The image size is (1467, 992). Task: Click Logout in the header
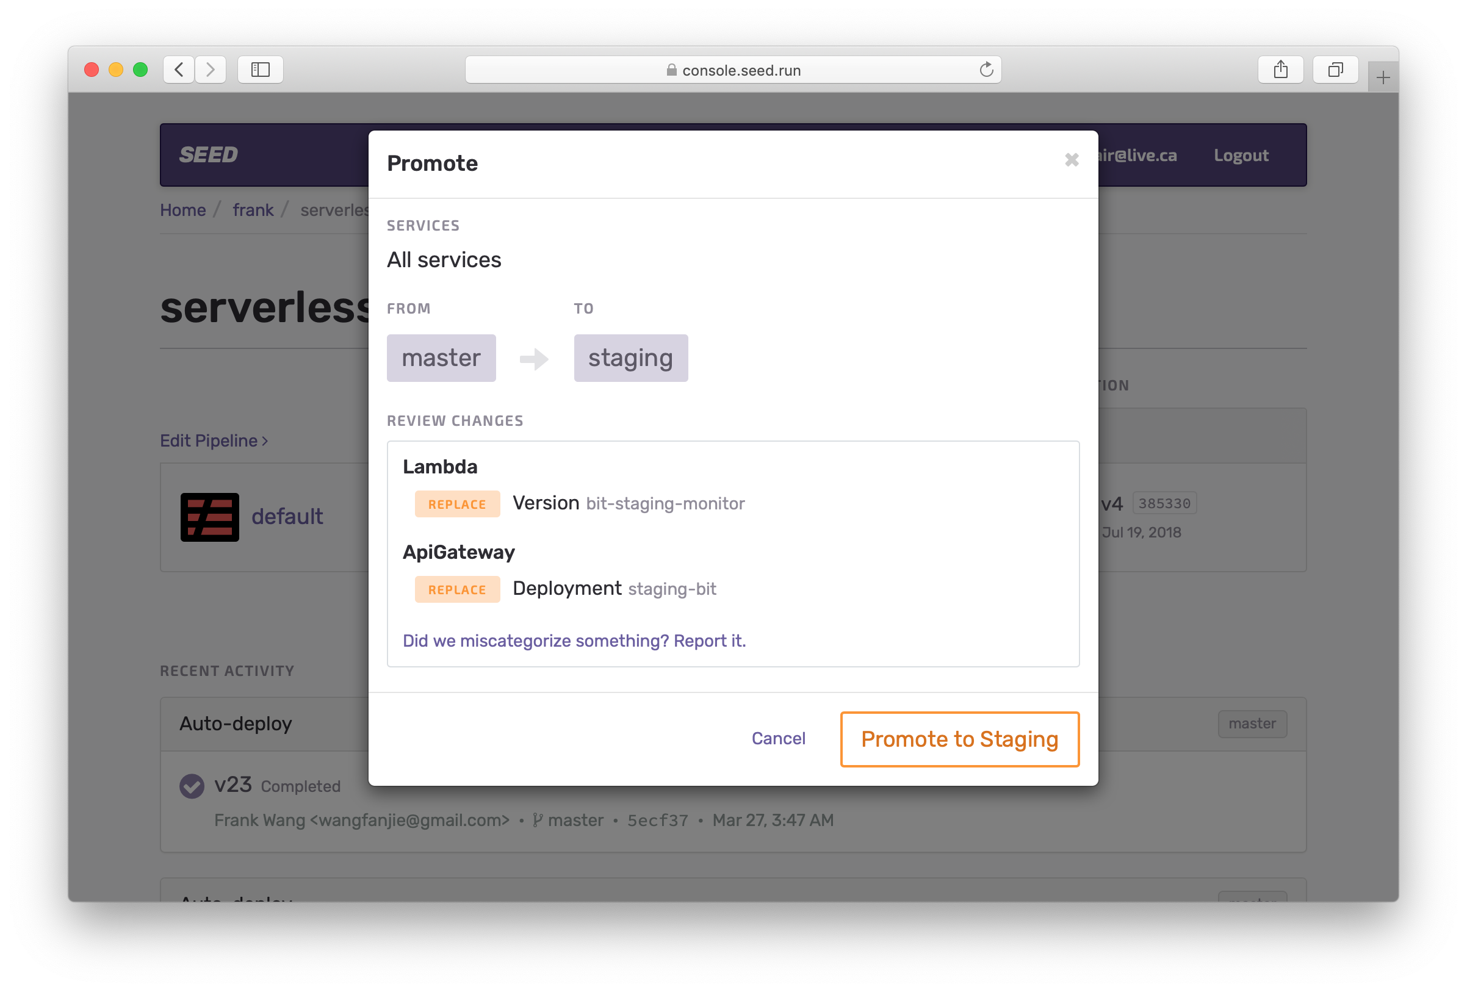tap(1241, 155)
